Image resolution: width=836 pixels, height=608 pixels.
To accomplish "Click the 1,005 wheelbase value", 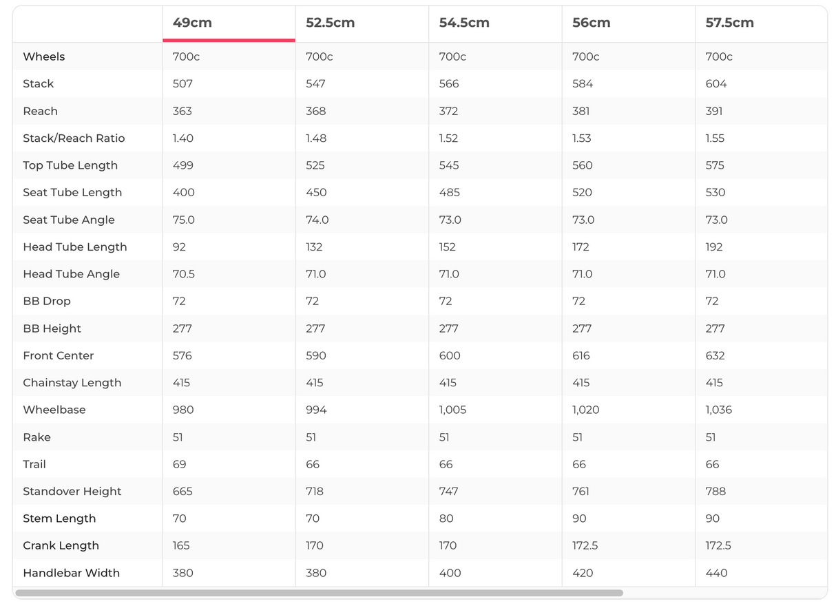I will click(x=452, y=410).
